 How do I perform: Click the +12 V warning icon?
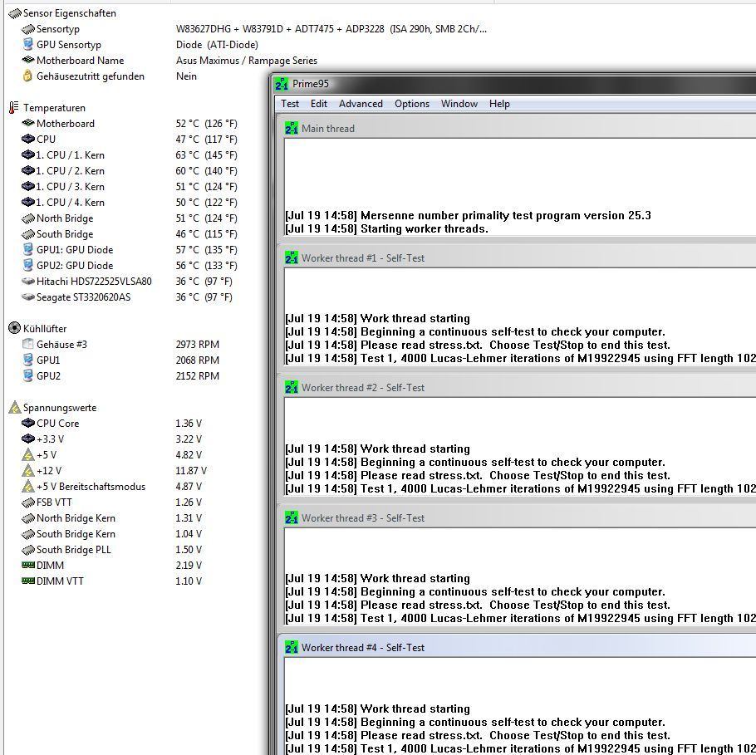coord(28,470)
